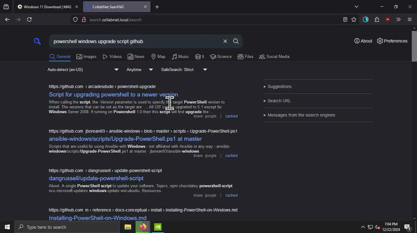Open the Anytime time range dropdown

tap(140, 70)
